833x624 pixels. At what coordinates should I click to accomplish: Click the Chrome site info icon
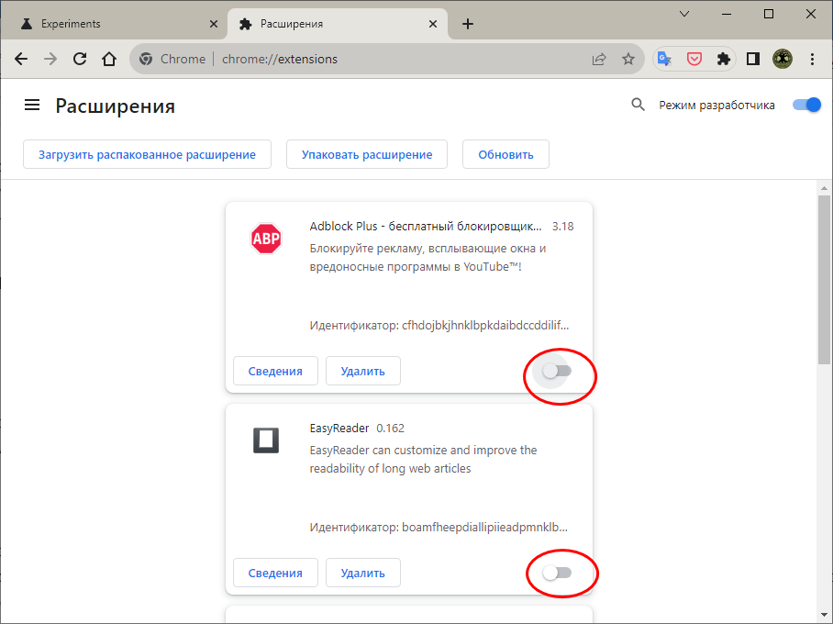(x=146, y=59)
